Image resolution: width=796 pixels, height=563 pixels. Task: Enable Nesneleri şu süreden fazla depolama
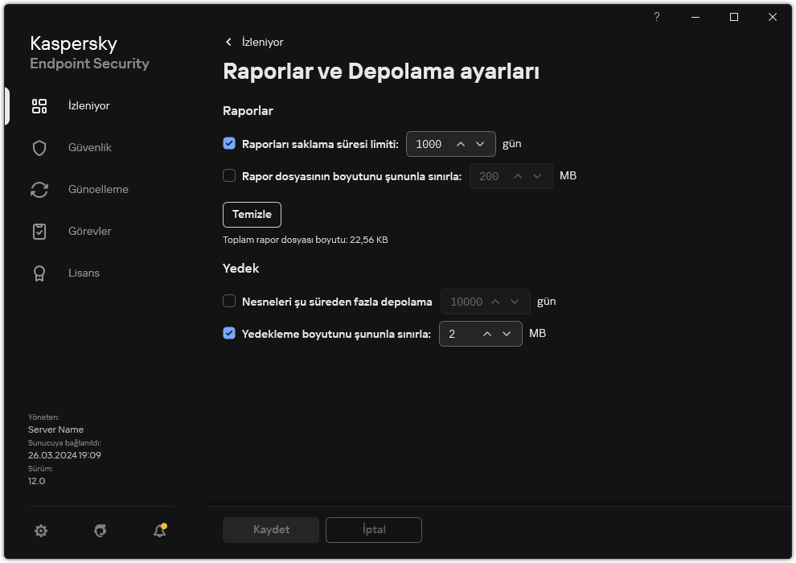(x=228, y=300)
